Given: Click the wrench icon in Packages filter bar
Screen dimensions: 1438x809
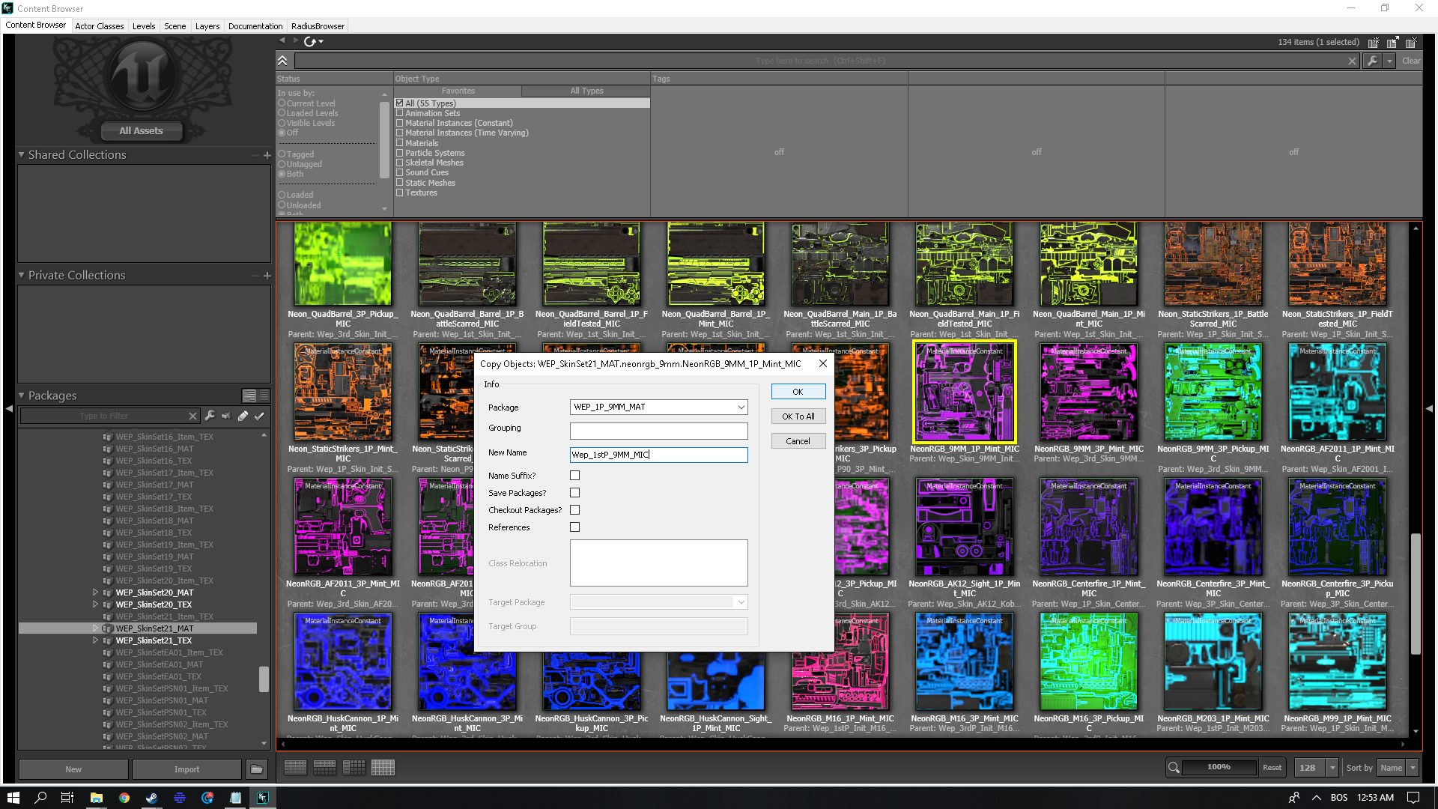Looking at the screenshot, I should pos(210,416).
